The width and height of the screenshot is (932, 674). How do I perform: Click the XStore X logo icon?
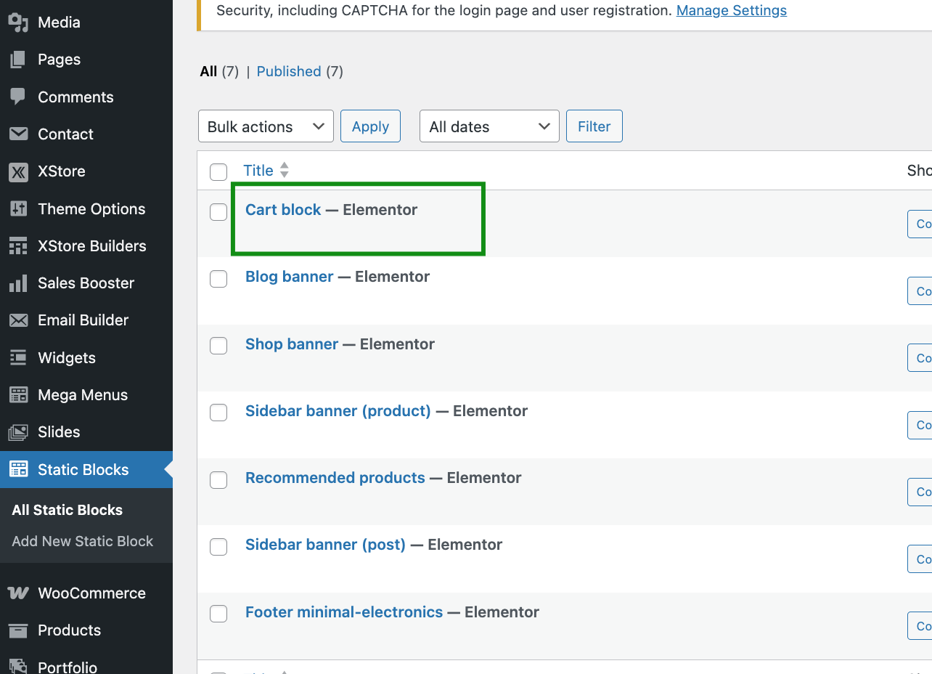(18, 171)
